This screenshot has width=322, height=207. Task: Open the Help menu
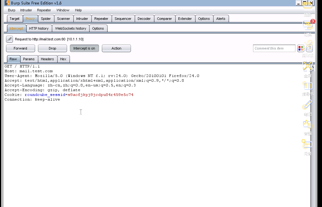[78, 10]
